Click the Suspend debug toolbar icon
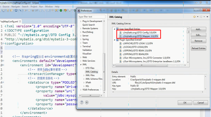Viewport: 211px width, 117px height. pyautogui.click(x=29, y=10)
